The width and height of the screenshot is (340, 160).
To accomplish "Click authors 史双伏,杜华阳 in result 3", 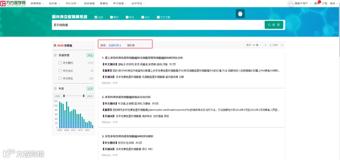I will coord(126,143).
